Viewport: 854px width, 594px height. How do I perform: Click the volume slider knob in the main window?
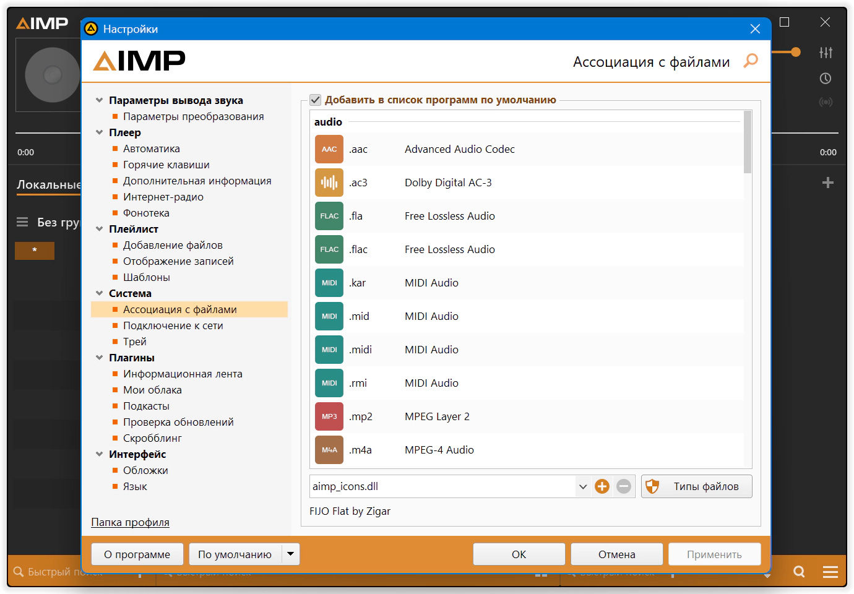click(x=796, y=52)
